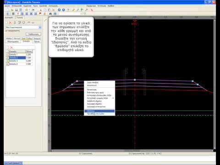220x165 pixels.
Task: Click the button below the side panel dropdown
Action: 33,34
